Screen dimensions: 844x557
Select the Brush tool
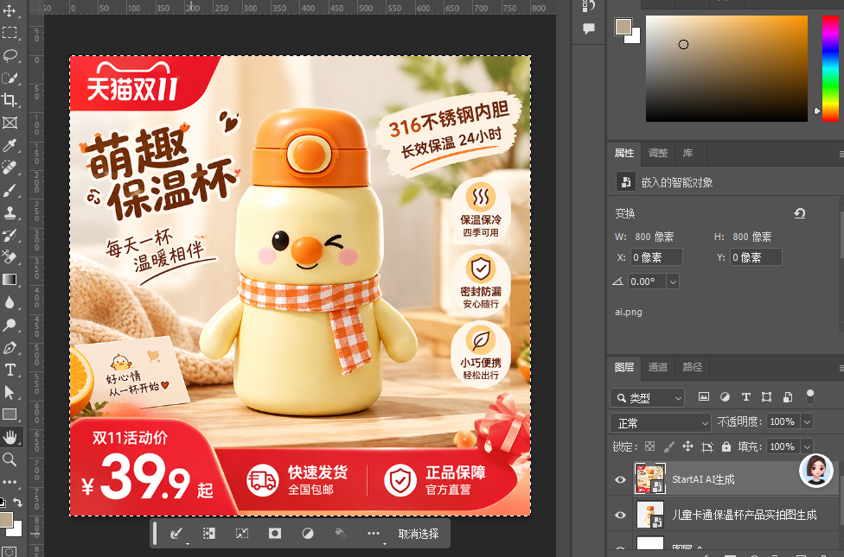point(10,190)
